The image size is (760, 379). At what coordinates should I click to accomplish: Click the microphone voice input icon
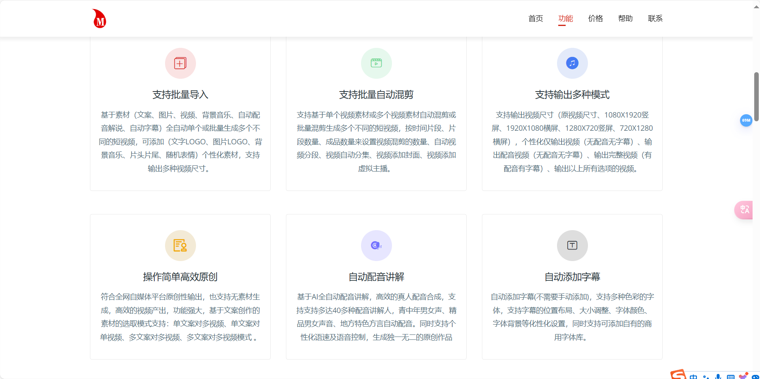(718, 375)
